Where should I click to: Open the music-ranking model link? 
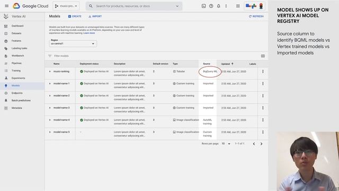(x=61, y=72)
